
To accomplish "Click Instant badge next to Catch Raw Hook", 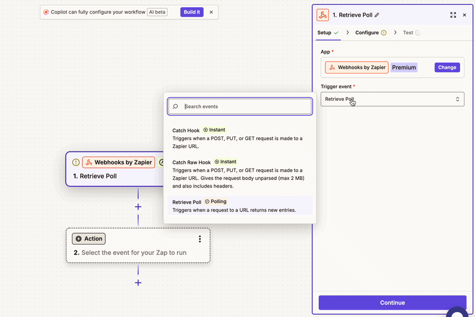I will 226,162.
